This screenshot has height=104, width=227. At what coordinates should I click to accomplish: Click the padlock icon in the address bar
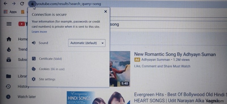[32, 4]
